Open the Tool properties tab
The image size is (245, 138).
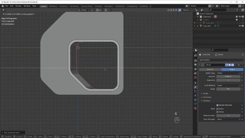click(195, 55)
